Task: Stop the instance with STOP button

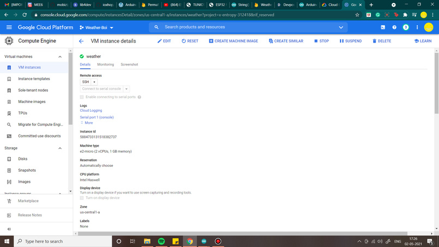Action: click(321, 41)
